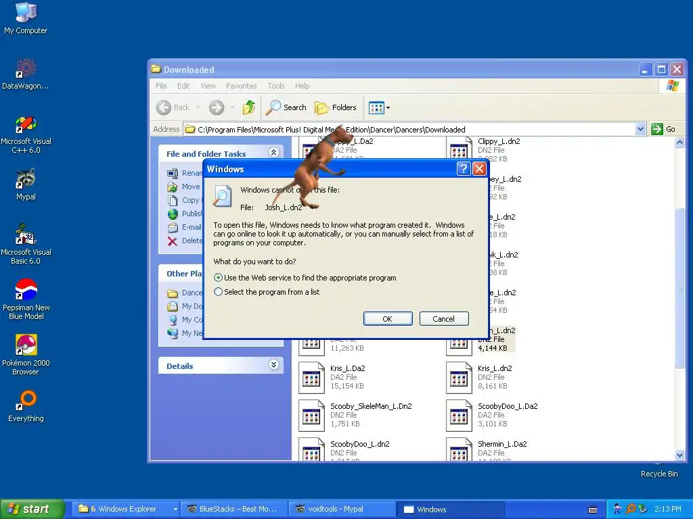Select the ScoobyDoo_L.Da2 file icon
The height and width of the screenshot is (519, 693).
460,416
